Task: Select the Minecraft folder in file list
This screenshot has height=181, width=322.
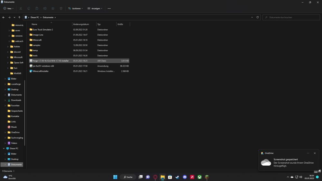Action: [79, 40]
